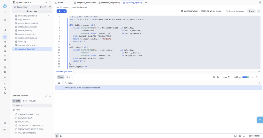The height and width of the screenshot is (138, 263).
Task: Click the download results icon
Action: [253, 77]
